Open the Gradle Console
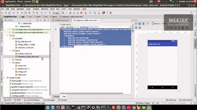This screenshot has height=110, width=197. (x=186, y=100)
